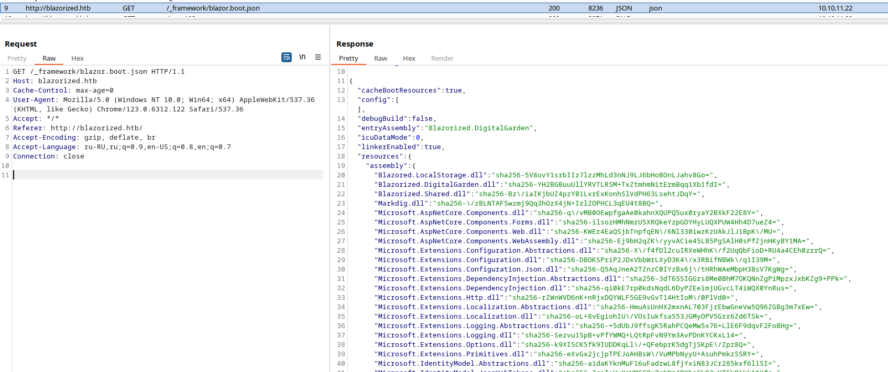Image resolution: width=888 pixels, height=372 pixels.
Task: Click the 8236 length cell
Action: point(596,8)
